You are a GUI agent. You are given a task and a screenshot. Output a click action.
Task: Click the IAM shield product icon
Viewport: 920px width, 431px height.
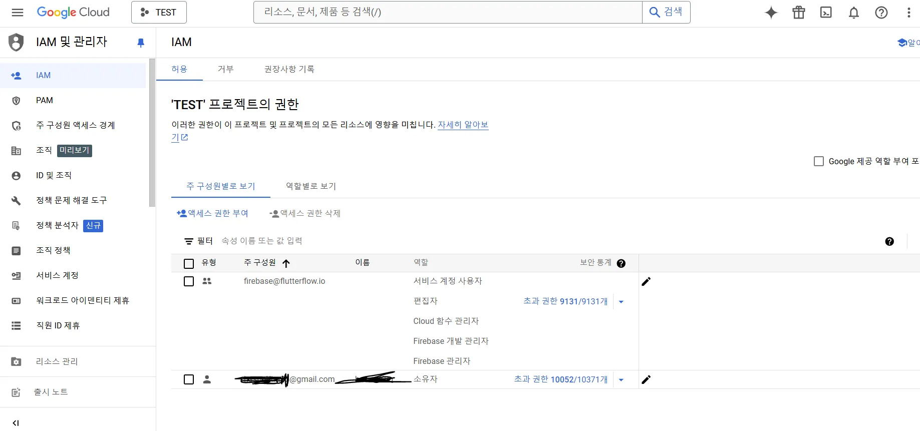click(x=16, y=43)
